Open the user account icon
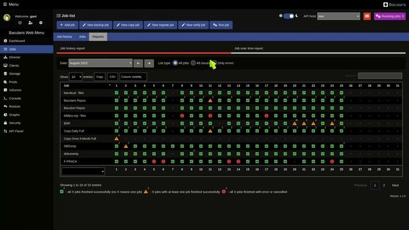The image size is (409, 230). point(30,23)
